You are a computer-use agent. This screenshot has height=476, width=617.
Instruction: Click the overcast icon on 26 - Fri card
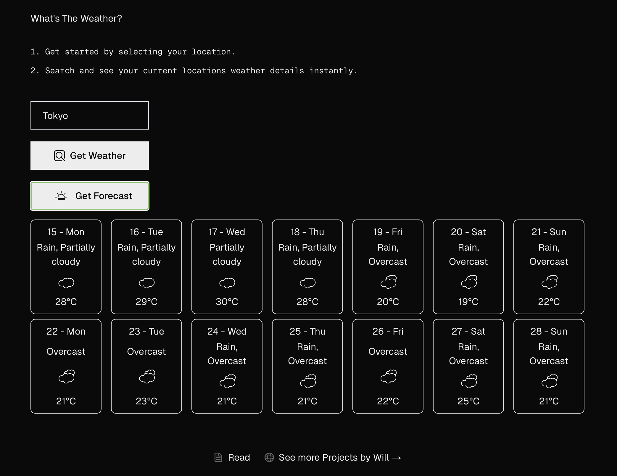(388, 376)
